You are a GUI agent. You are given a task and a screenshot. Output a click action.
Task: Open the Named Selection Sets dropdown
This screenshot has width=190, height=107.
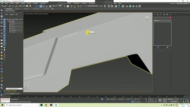click(x=93, y=6)
